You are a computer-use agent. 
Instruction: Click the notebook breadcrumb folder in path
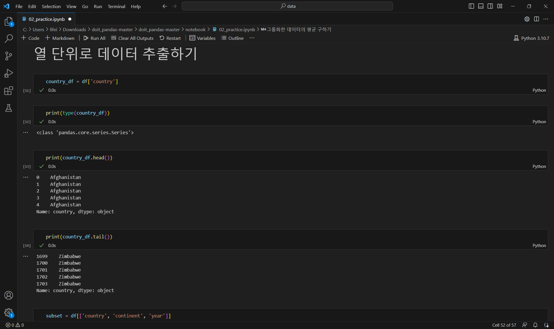tap(195, 29)
